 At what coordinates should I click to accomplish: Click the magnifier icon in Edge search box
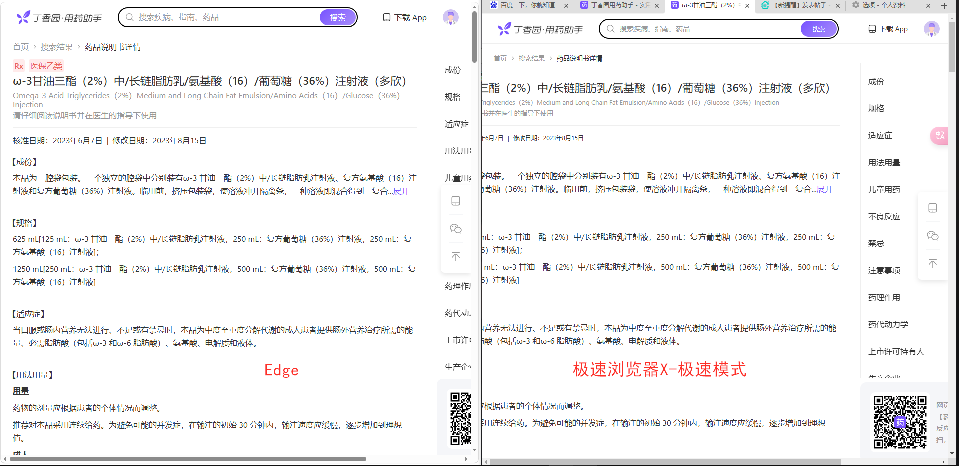coord(130,17)
